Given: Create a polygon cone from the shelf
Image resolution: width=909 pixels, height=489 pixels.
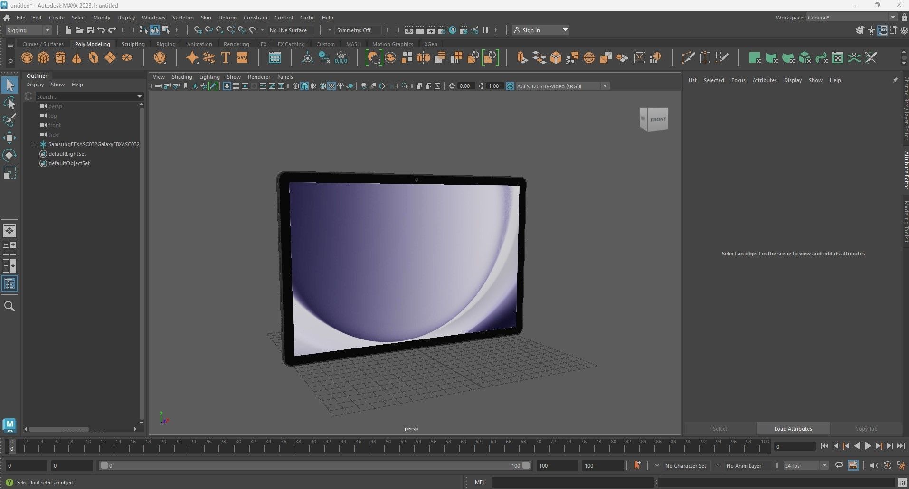Looking at the screenshot, I should coord(76,58).
